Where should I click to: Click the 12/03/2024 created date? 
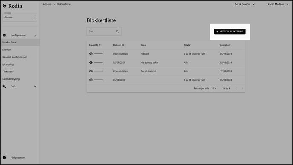[x=226, y=71]
